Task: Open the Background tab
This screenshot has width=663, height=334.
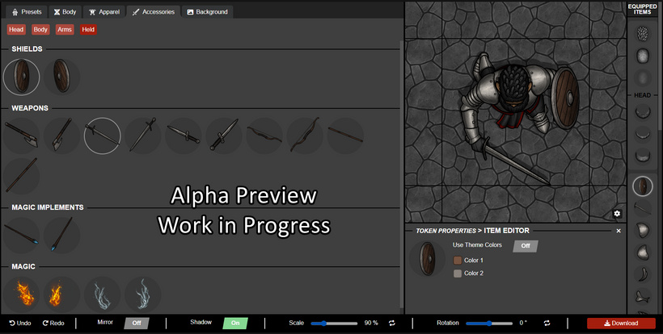Action: (x=206, y=12)
